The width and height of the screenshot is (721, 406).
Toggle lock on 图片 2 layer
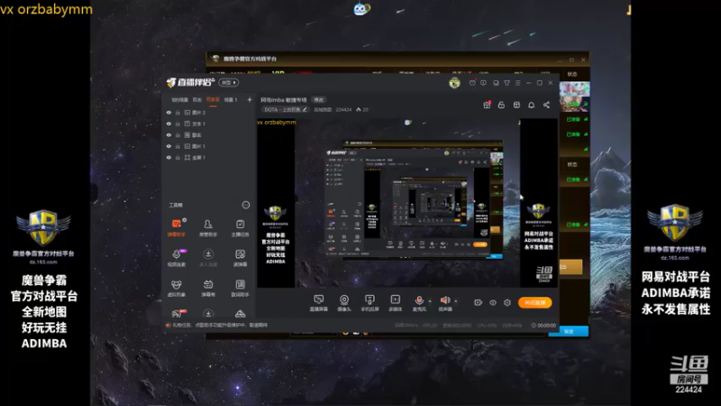[x=178, y=112]
